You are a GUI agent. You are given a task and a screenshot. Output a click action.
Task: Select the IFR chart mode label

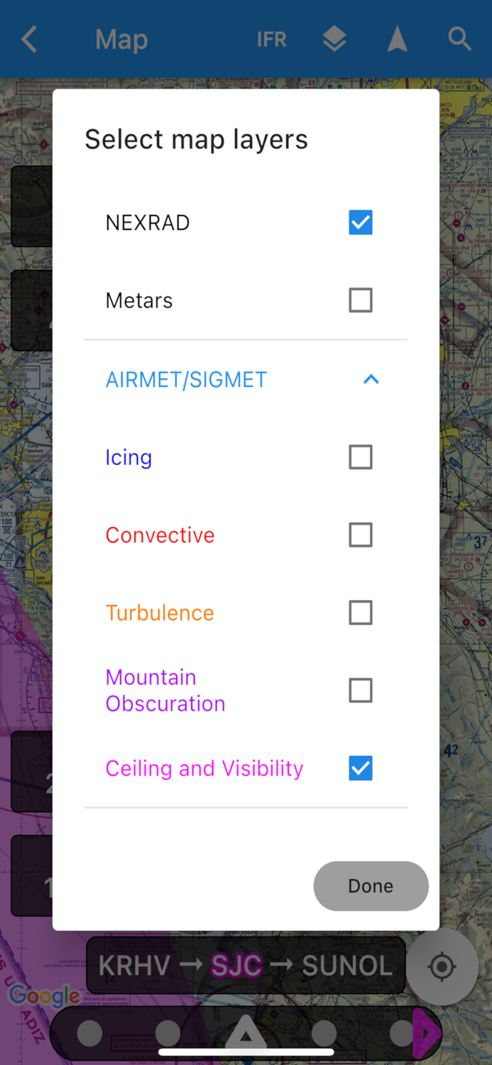click(x=272, y=39)
